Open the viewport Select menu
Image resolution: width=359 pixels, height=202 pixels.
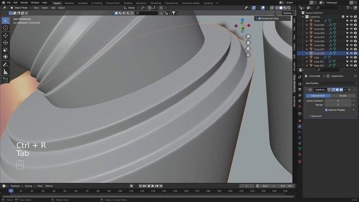tap(45, 8)
